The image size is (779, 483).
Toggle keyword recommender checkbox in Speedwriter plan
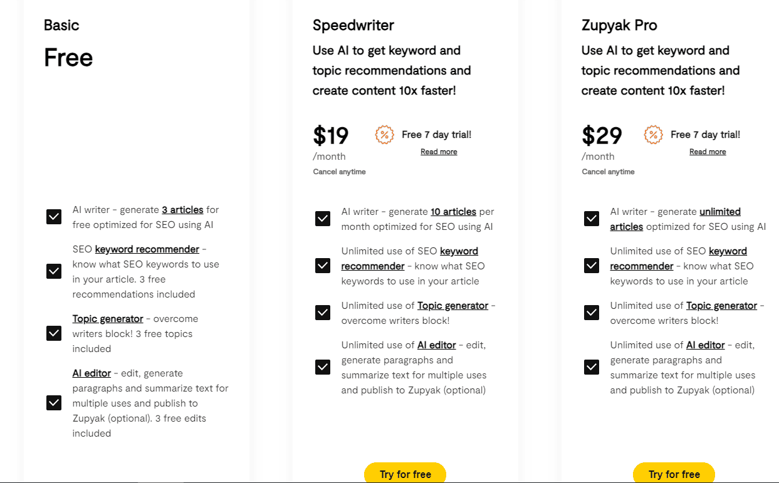click(322, 266)
